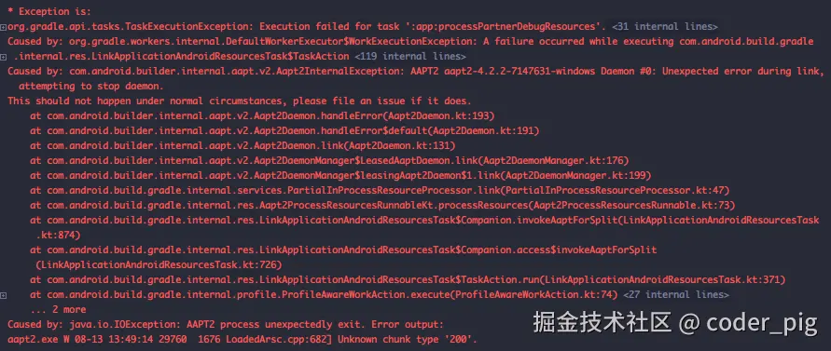831x351 pixels.
Task: Open LinkApplicationAndroidResourcesTask.kt:726 source link
Action: 158,264
